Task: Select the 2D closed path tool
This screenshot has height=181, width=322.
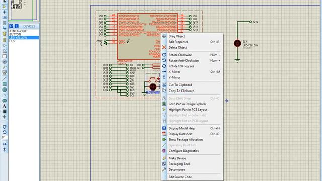Action: click(x=4, y=101)
